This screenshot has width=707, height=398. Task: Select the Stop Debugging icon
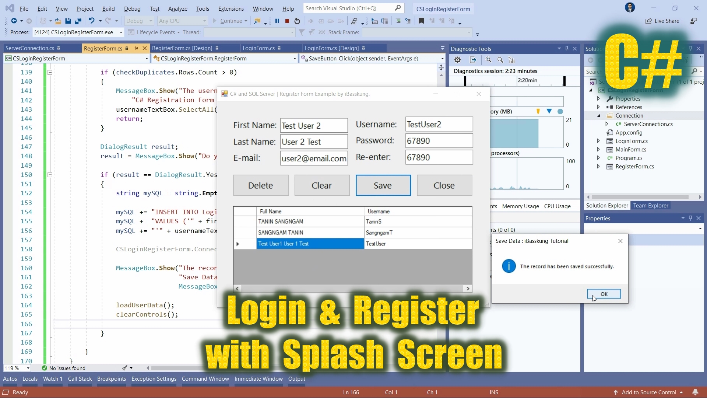(287, 21)
